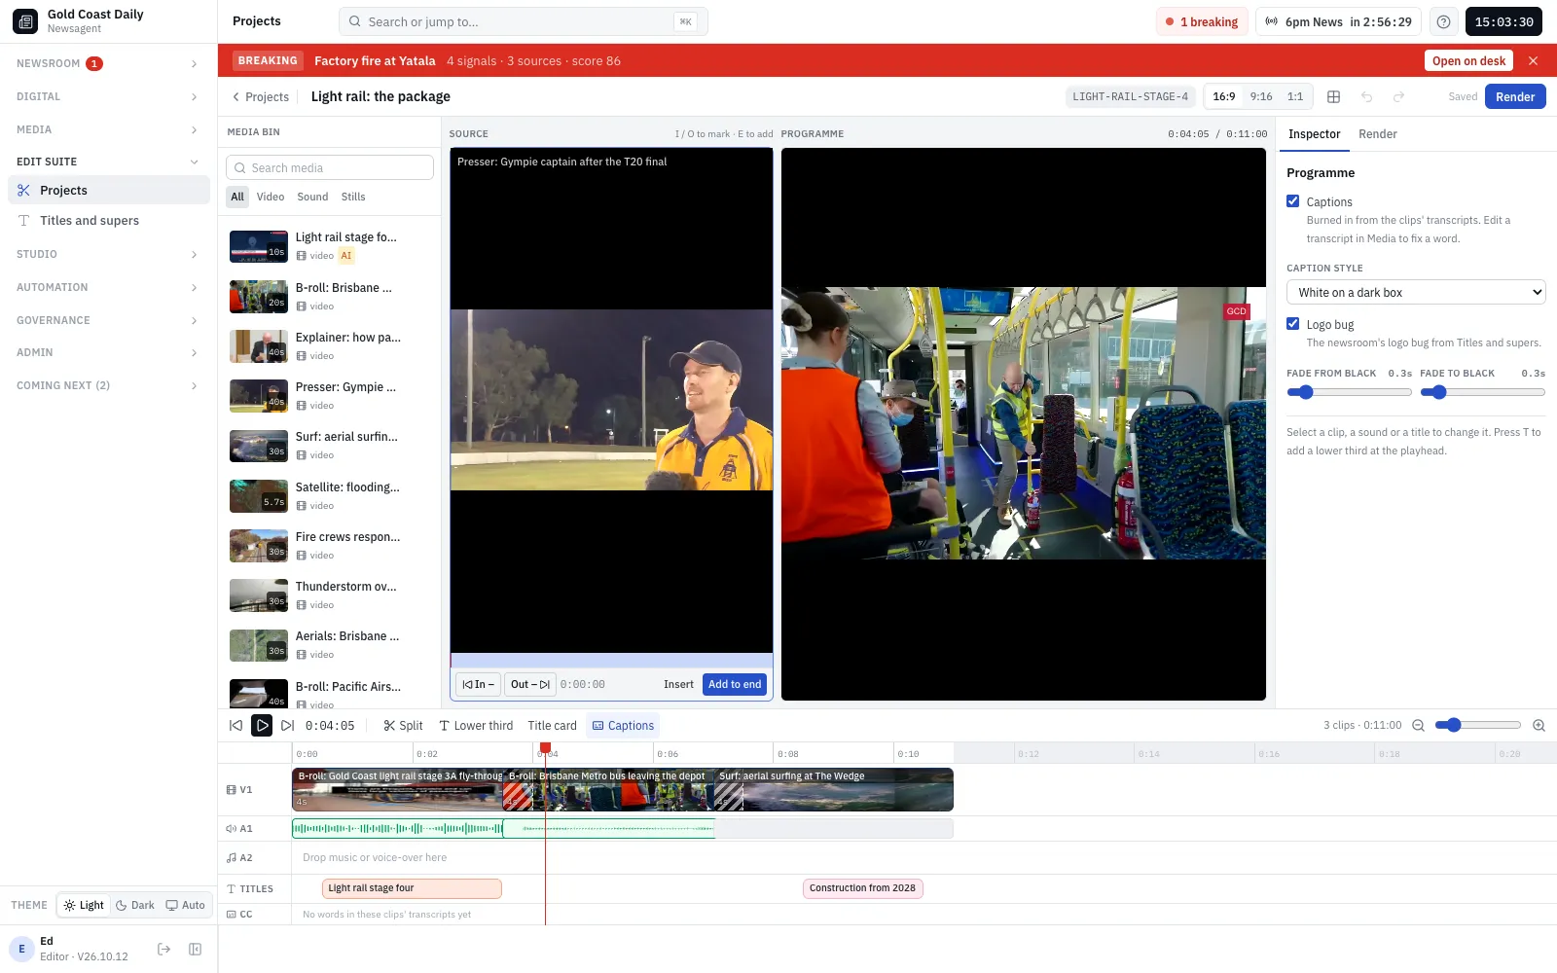This screenshot has height=973, width=1557.
Task: Filter media bin by Video
Action: point(271,197)
